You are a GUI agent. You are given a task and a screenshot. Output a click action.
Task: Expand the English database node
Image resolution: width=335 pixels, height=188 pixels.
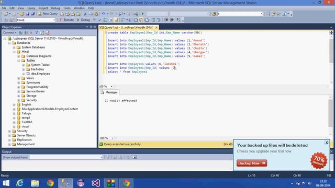click(14, 104)
